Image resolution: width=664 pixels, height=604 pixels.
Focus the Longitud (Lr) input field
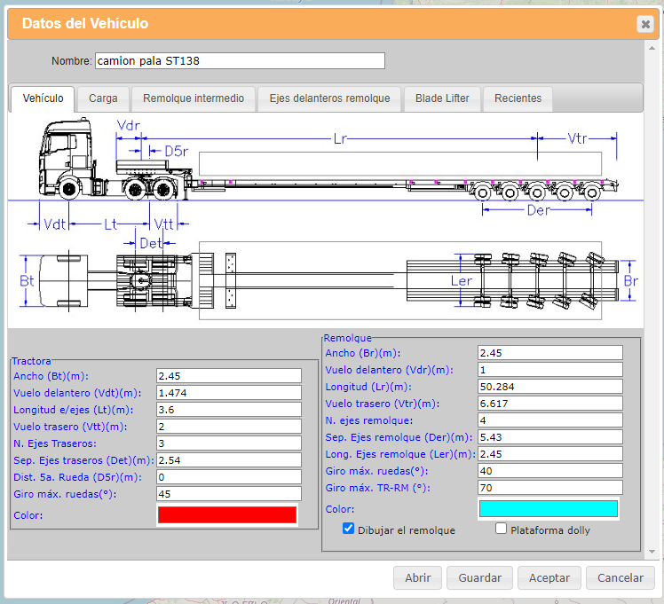(x=549, y=387)
